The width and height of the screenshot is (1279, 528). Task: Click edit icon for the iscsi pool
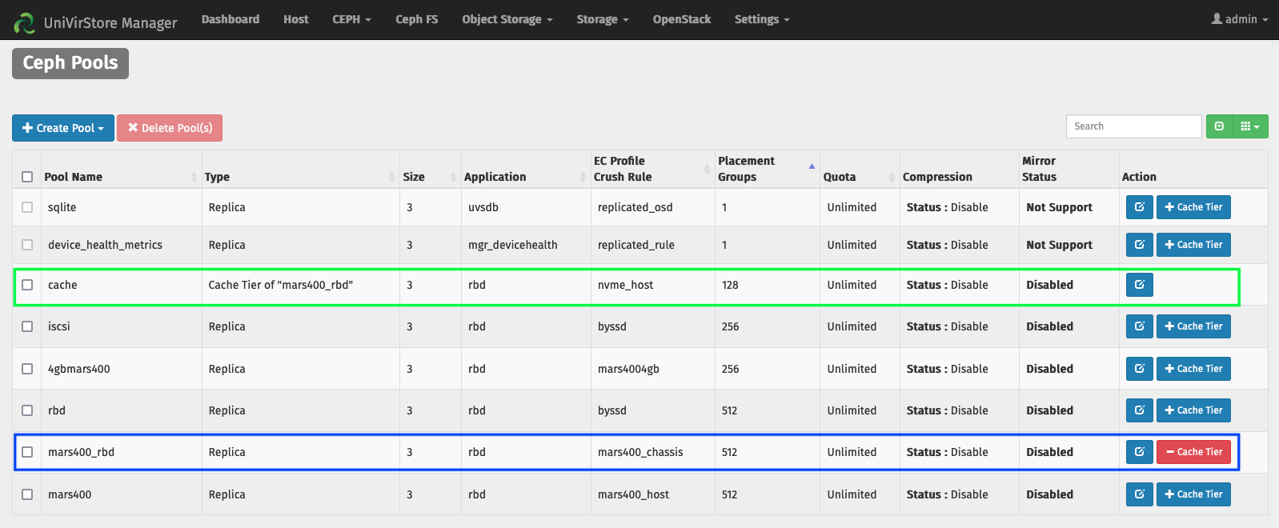click(1139, 326)
